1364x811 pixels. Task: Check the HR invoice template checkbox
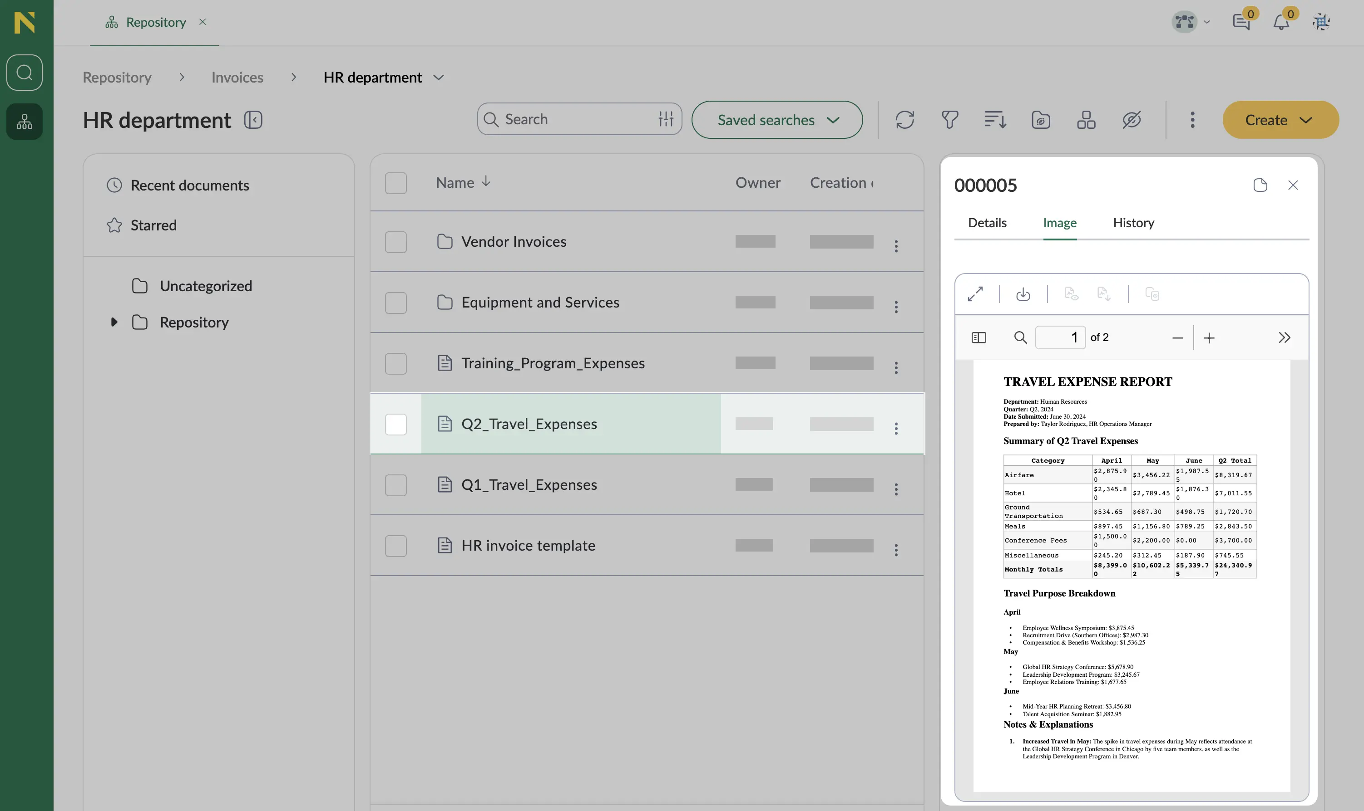tap(396, 545)
